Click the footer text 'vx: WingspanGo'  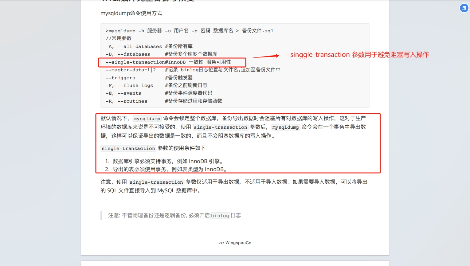(x=235, y=243)
